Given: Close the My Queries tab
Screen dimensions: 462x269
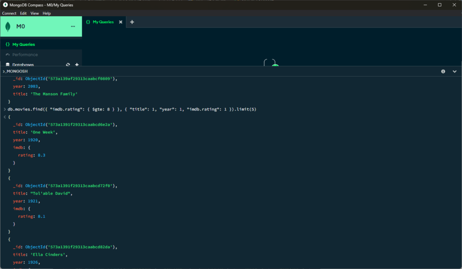Looking at the screenshot, I should (x=120, y=22).
